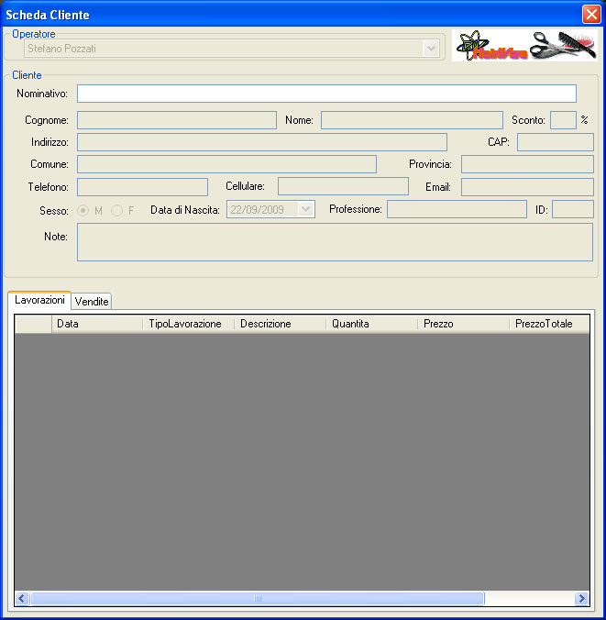The width and height of the screenshot is (606, 620).
Task: Open the Data di Nascita date picker arrow
Action: tap(305, 209)
